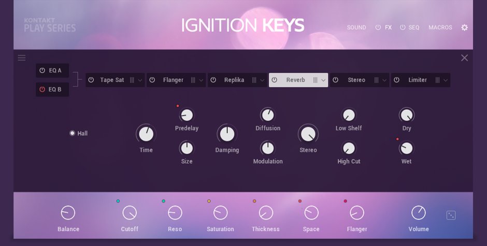The height and width of the screenshot is (246, 487).
Task: Click the Space macro color dot
Action: click(x=300, y=201)
